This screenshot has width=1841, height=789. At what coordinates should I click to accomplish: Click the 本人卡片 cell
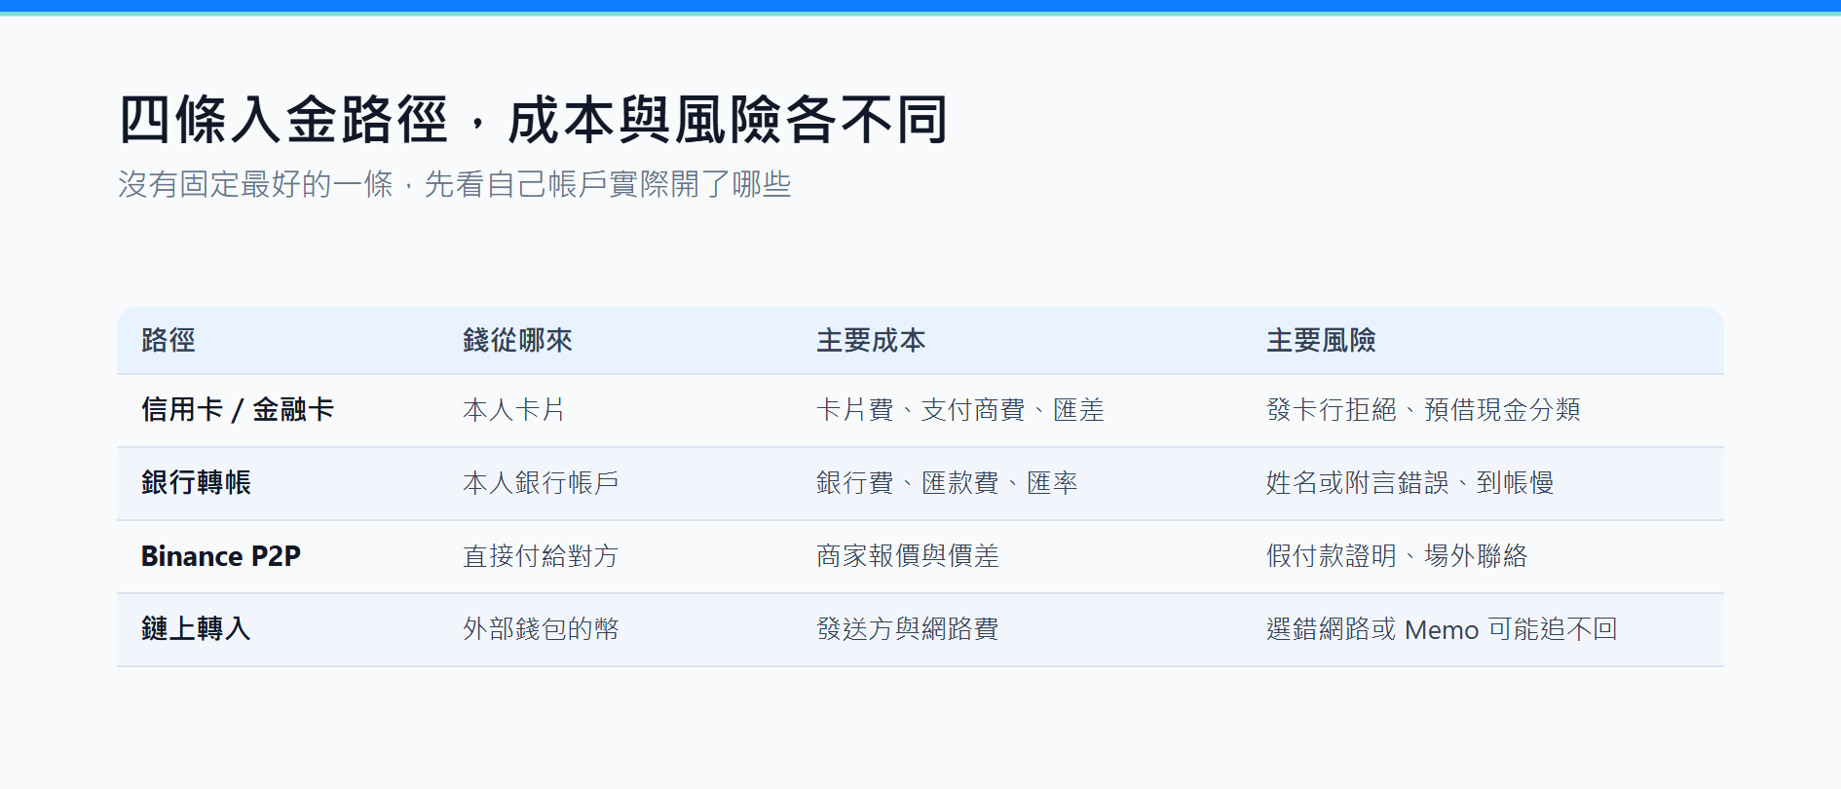tap(514, 410)
